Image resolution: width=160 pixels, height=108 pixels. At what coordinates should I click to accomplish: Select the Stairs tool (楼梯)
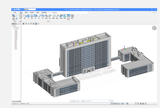46,17
